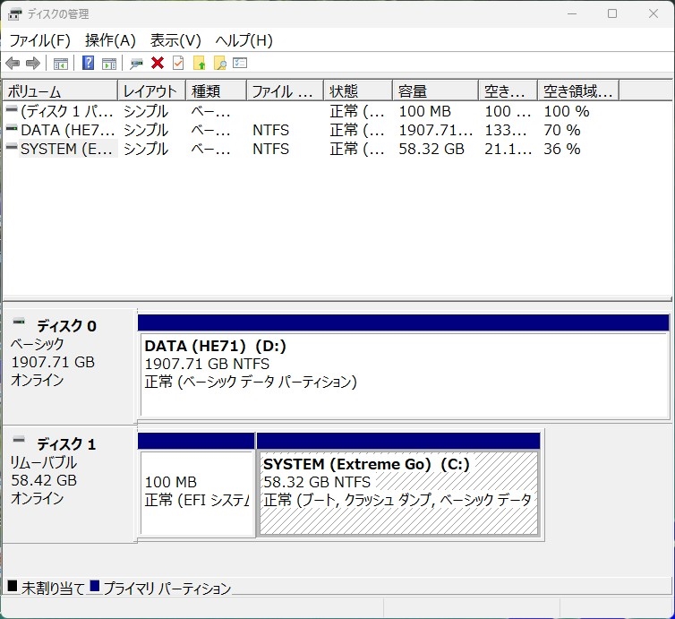Click 133… free space cell
This screenshot has height=619, width=675.
506,130
